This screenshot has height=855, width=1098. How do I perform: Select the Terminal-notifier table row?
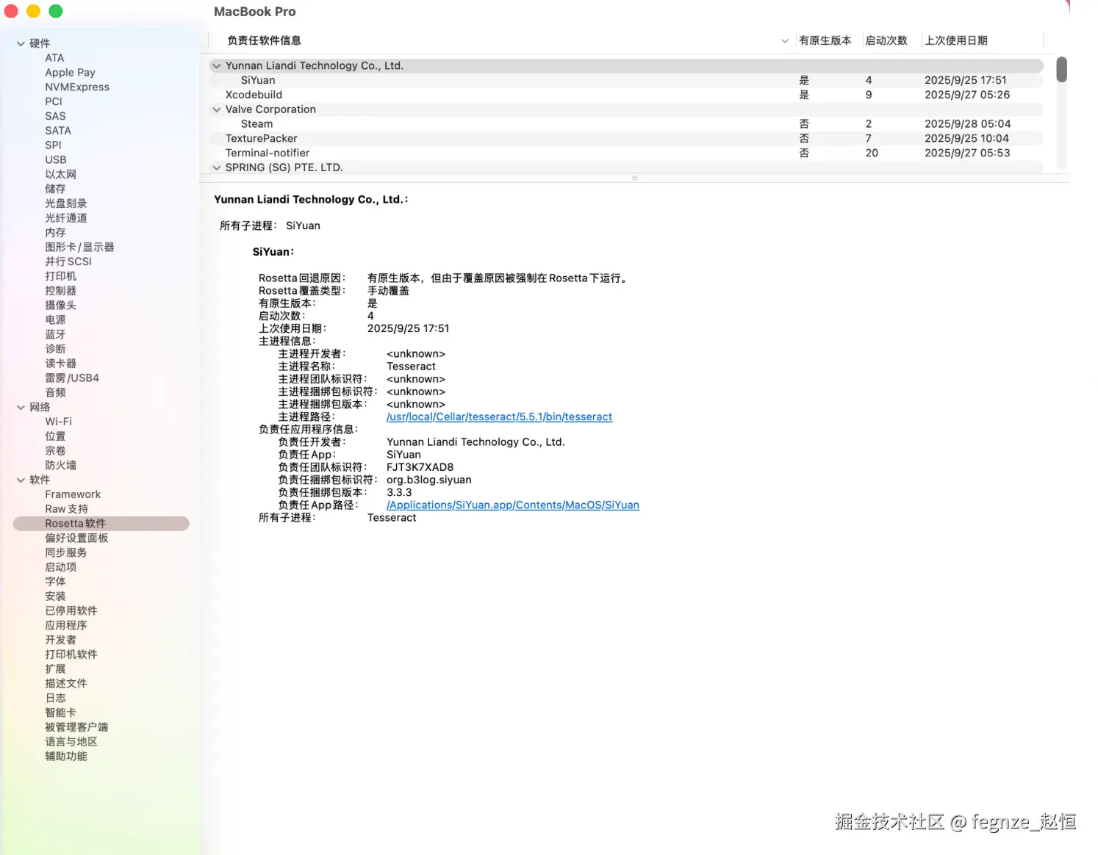[626, 153]
